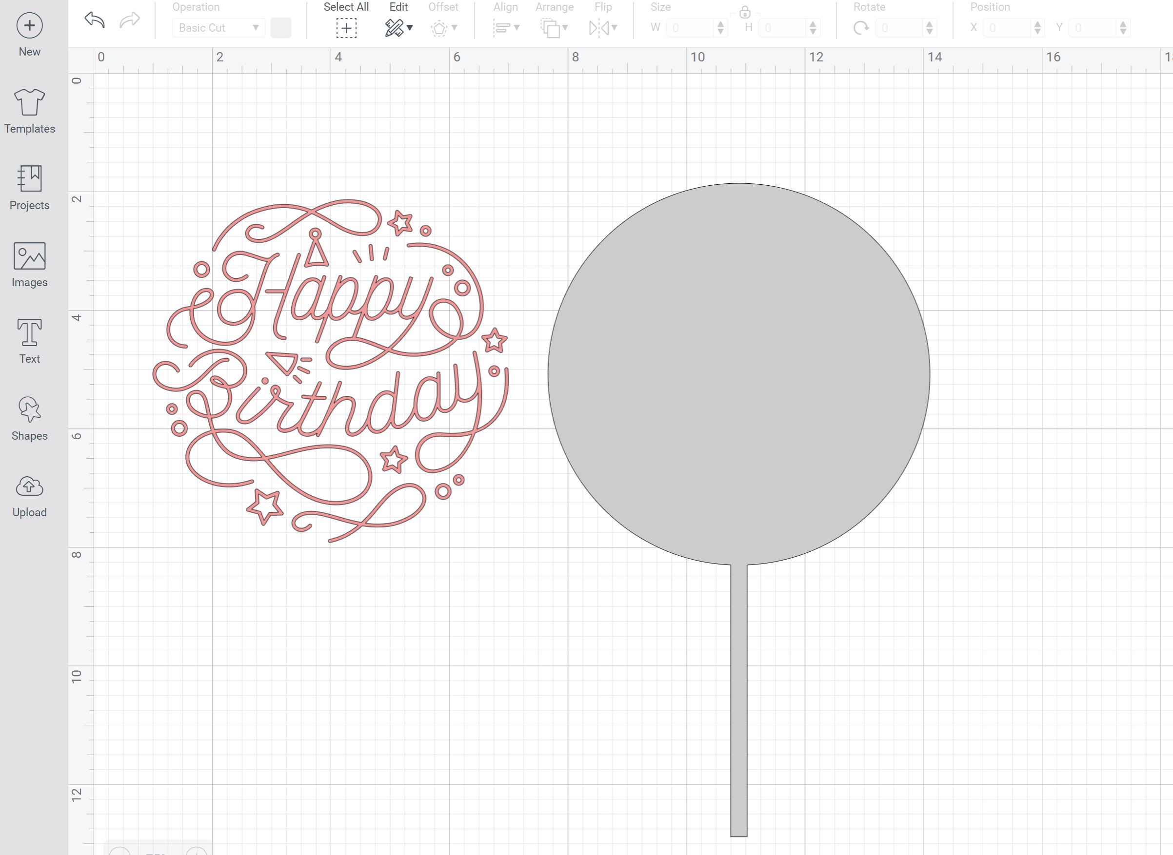Click Select All in the toolbar

tap(346, 27)
